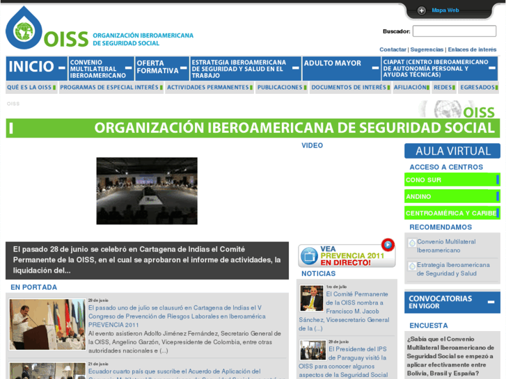The width and height of the screenshot is (506, 379).
Task: Open Ecuador cuarto país article link
Action: coord(174,371)
